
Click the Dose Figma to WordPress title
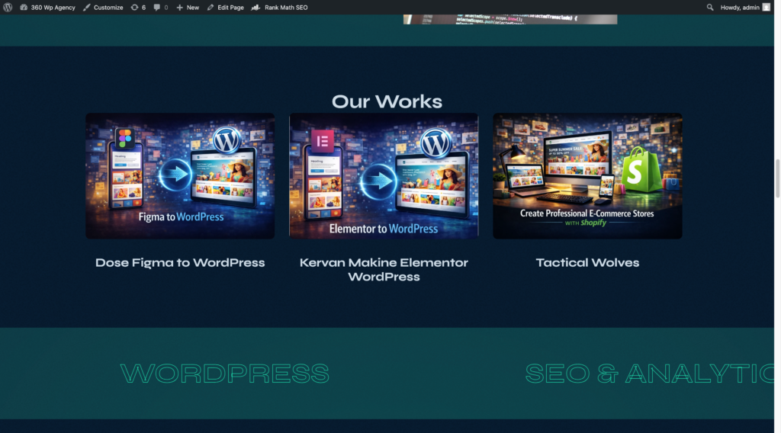click(x=180, y=263)
